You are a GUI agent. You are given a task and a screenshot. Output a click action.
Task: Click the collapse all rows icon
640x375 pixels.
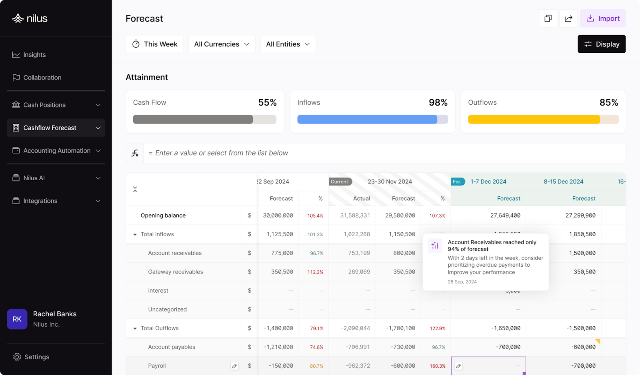[x=135, y=189]
